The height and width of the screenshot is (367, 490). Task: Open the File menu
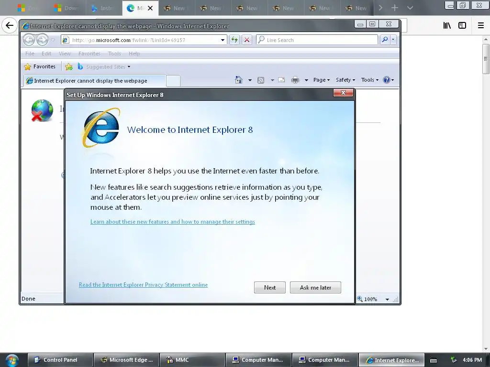[30, 54]
